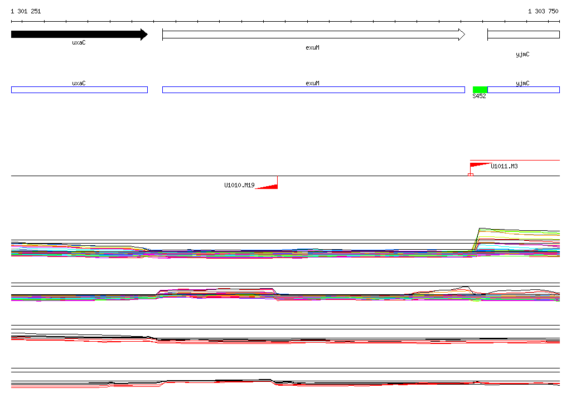The height and width of the screenshot is (398, 571).
Task: Click the 'exuM' label under white arrow
Action: pyautogui.click(x=312, y=48)
